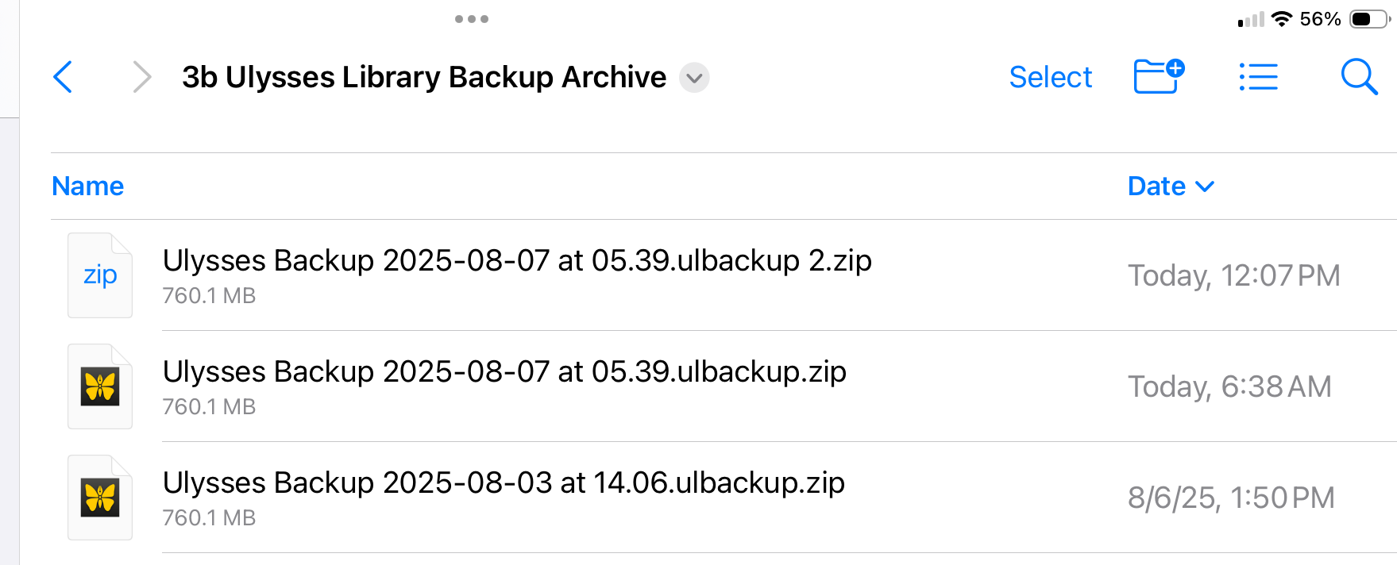Open the list view options icon
The image size is (1397, 565).
1259,77
